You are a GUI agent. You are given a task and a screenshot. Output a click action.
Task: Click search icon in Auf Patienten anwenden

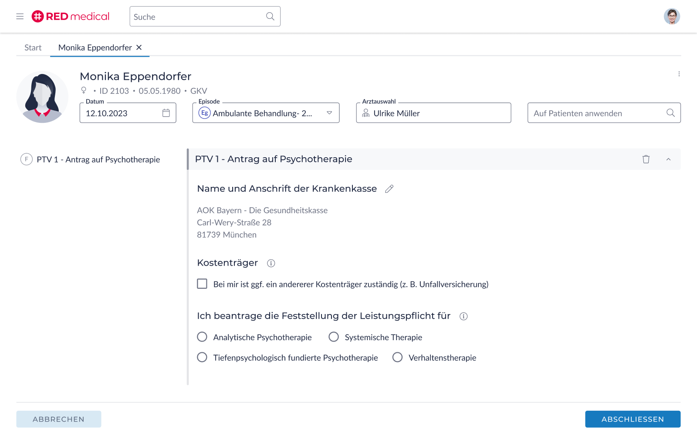tap(670, 113)
